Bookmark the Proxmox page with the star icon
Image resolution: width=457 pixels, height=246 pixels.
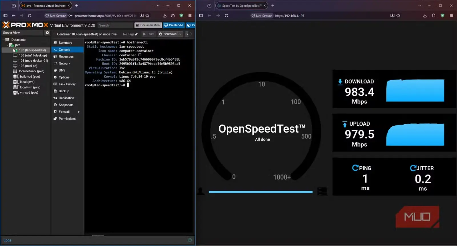[147, 16]
